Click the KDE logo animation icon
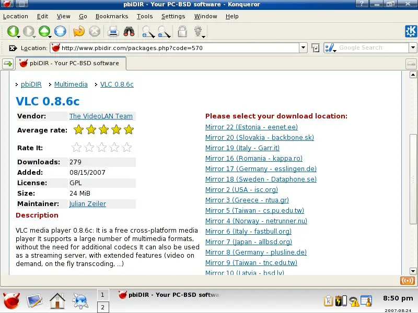The height and width of the screenshot is (313, 418). point(411,31)
